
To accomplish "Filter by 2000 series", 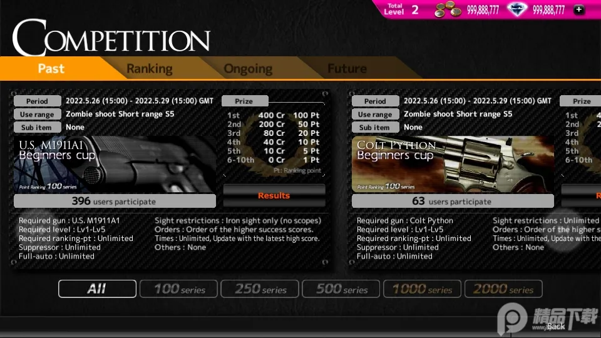I will click(x=503, y=289).
